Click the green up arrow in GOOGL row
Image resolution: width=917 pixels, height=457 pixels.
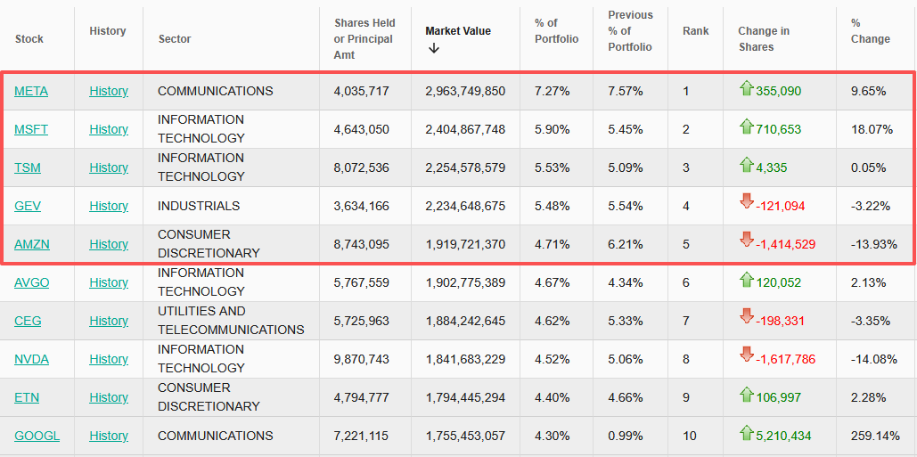coord(747,433)
